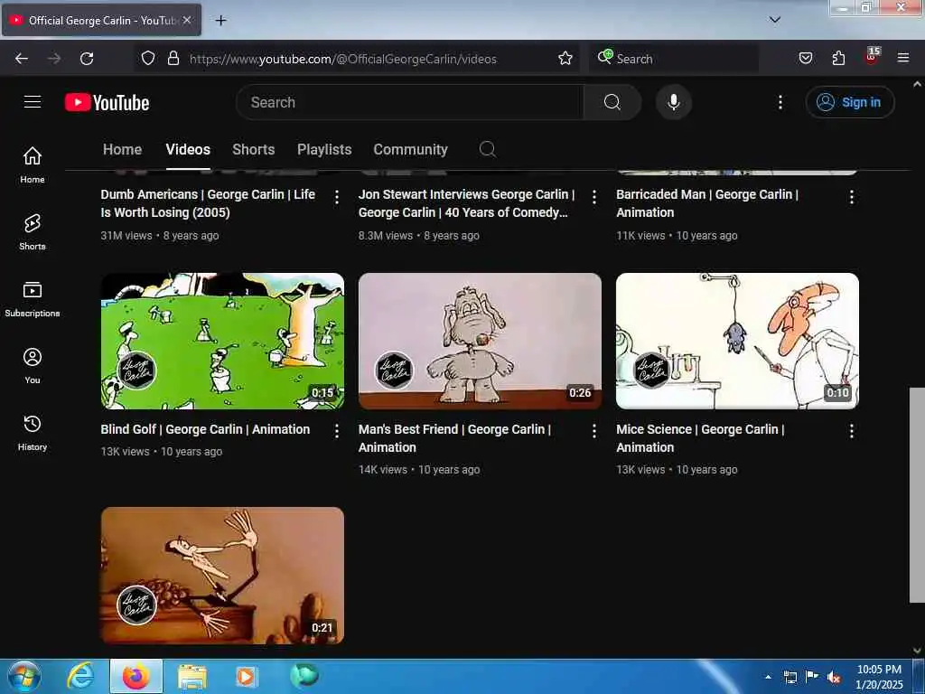Select the Official George Carlin browser tab
The width and height of the screenshot is (925, 694).
coord(101,20)
